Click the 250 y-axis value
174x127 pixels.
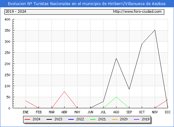tap(7, 53)
